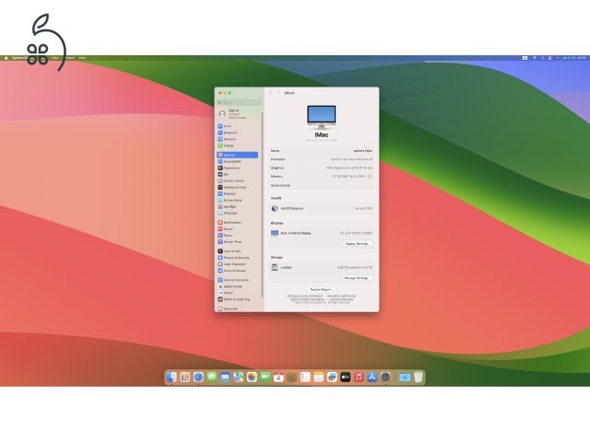The height and width of the screenshot is (442, 590).
Task: Launch Music from the Dock
Action: (x=359, y=377)
